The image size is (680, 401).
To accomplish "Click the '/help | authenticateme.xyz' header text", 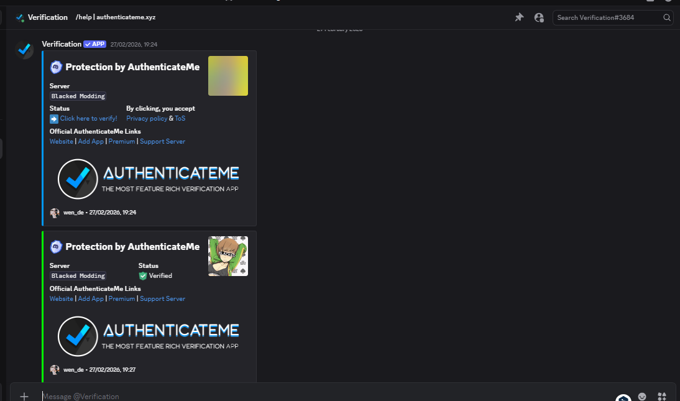I will [x=116, y=17].
